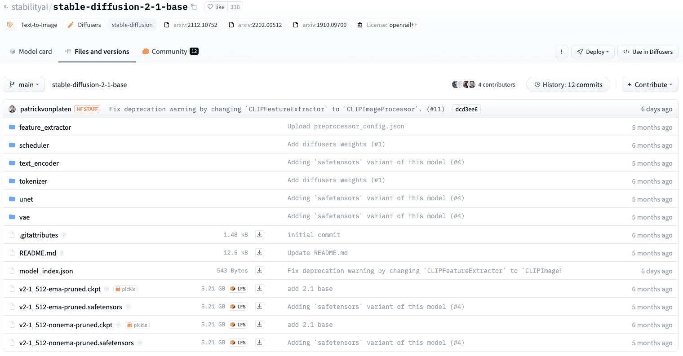Click the patrickvonplaten username link
683x356 pixels.
tap(46, 109)
